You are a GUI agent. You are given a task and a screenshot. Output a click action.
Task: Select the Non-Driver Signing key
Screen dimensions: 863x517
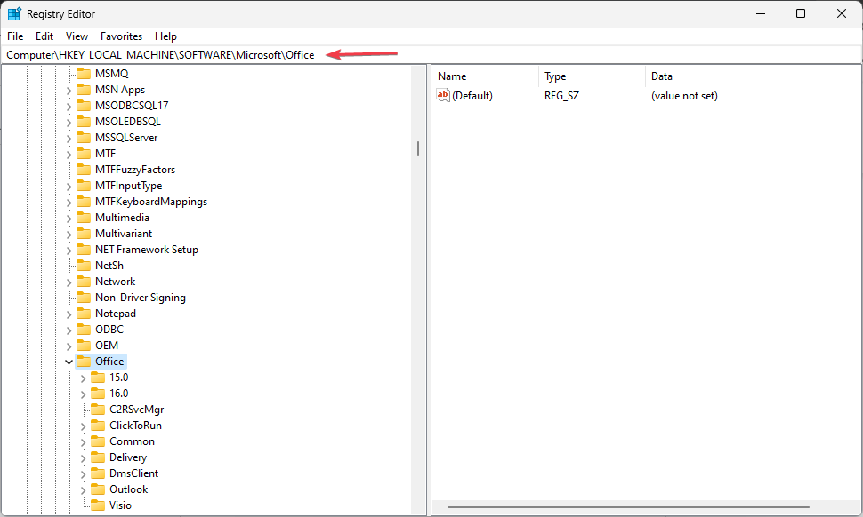(140, 298)
